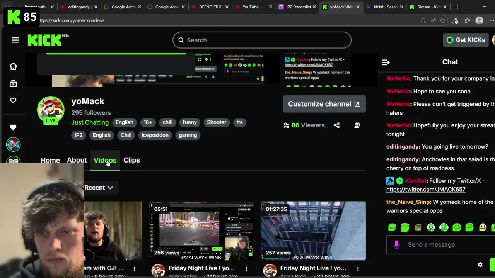Open the user-follow icon beside share
The height and width of the screenshot is (278, 495).
357,125
